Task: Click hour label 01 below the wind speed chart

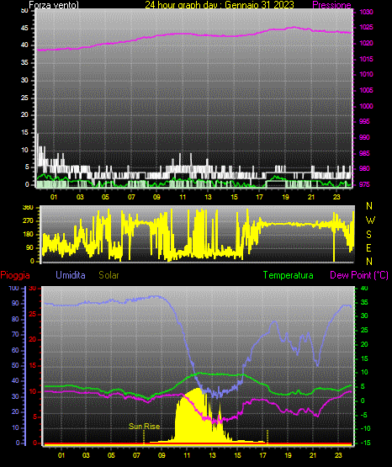Action: (x=54, y=197)
